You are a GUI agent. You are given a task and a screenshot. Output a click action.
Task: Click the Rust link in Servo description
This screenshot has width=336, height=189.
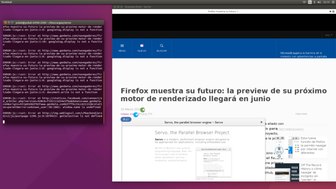point(184,151)
